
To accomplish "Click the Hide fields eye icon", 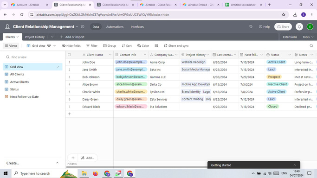I will point(64,46).
